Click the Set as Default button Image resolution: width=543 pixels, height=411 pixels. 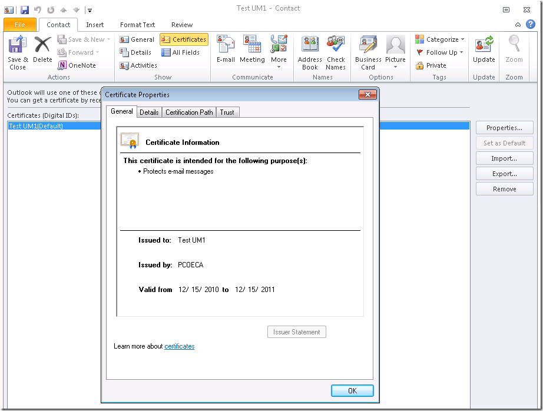coord(504,143)
